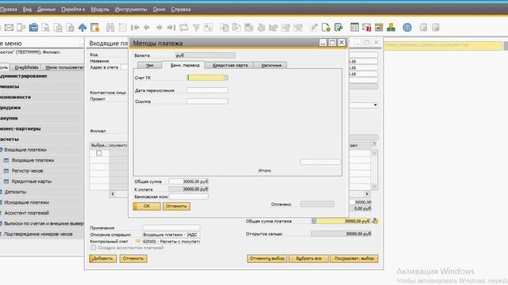Open the dropdown arrow in Входящие платежи window
Viewport: 508px width, 285px height.
[375, 105]
